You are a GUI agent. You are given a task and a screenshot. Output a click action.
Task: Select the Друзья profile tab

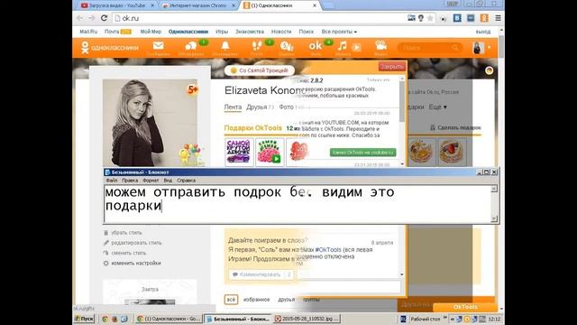pyautogui.click(x=256, y=107)
